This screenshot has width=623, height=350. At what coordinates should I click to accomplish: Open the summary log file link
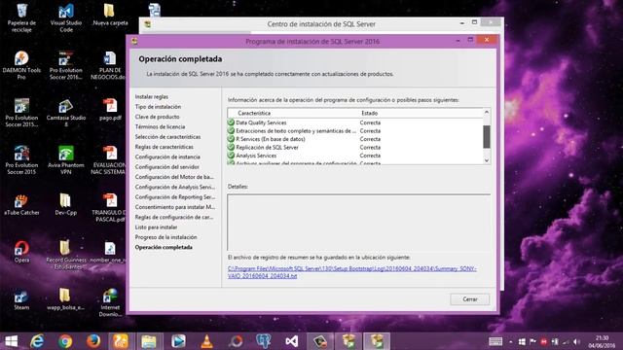pyautogui.click(x=352, y=272)
